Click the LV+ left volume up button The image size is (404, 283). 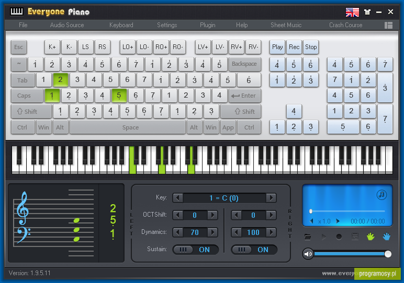tap(203, 47)
